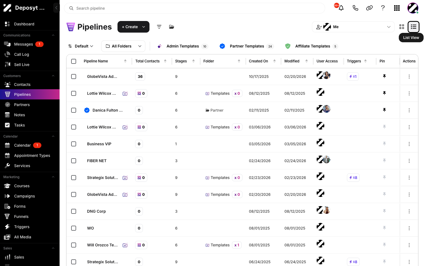This screenshot has height=266, width=425.
Task: Select the List View button
Action: coord(413,27)
